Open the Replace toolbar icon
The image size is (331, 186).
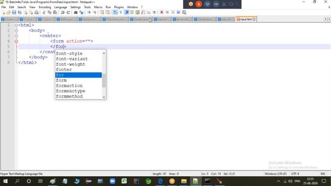click(81, 12)
